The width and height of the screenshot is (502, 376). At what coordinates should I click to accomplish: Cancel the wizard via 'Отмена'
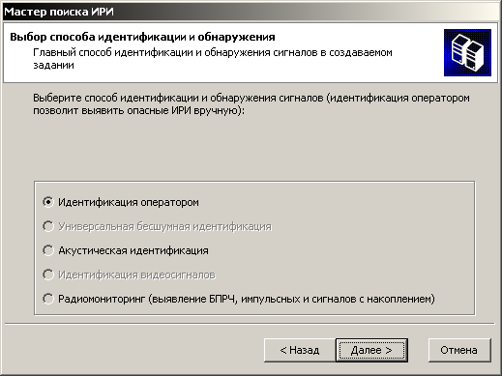(x=459, y=350)
